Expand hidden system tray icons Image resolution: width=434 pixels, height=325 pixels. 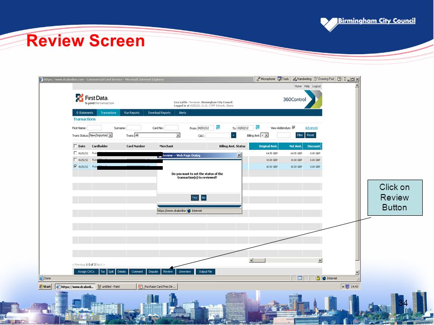coord(343,287)
